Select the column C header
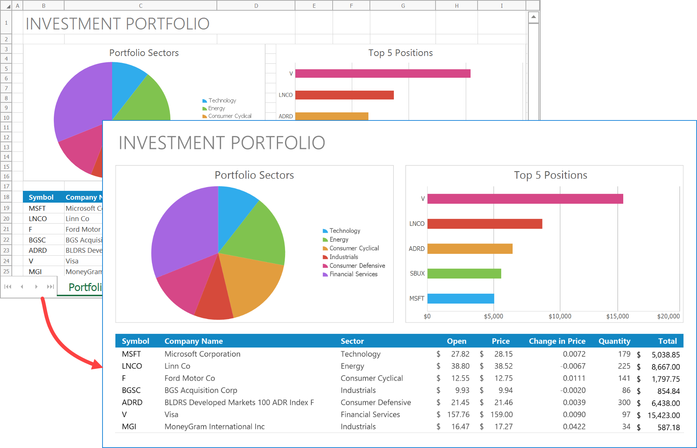The height and width of the screenshot is (448, 697). (x=141, y=6)
